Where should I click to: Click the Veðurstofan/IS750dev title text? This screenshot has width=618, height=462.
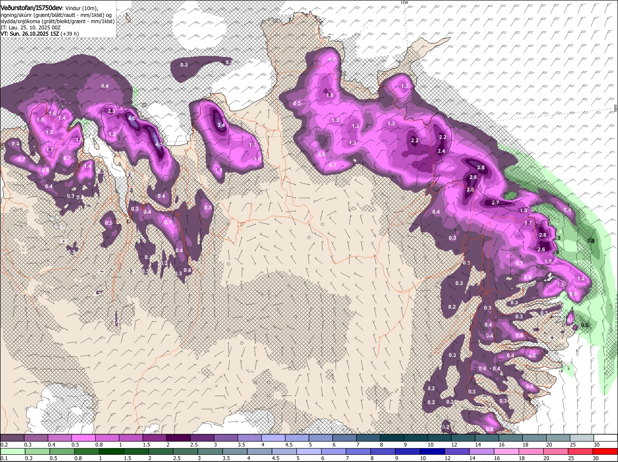point(31,7)
